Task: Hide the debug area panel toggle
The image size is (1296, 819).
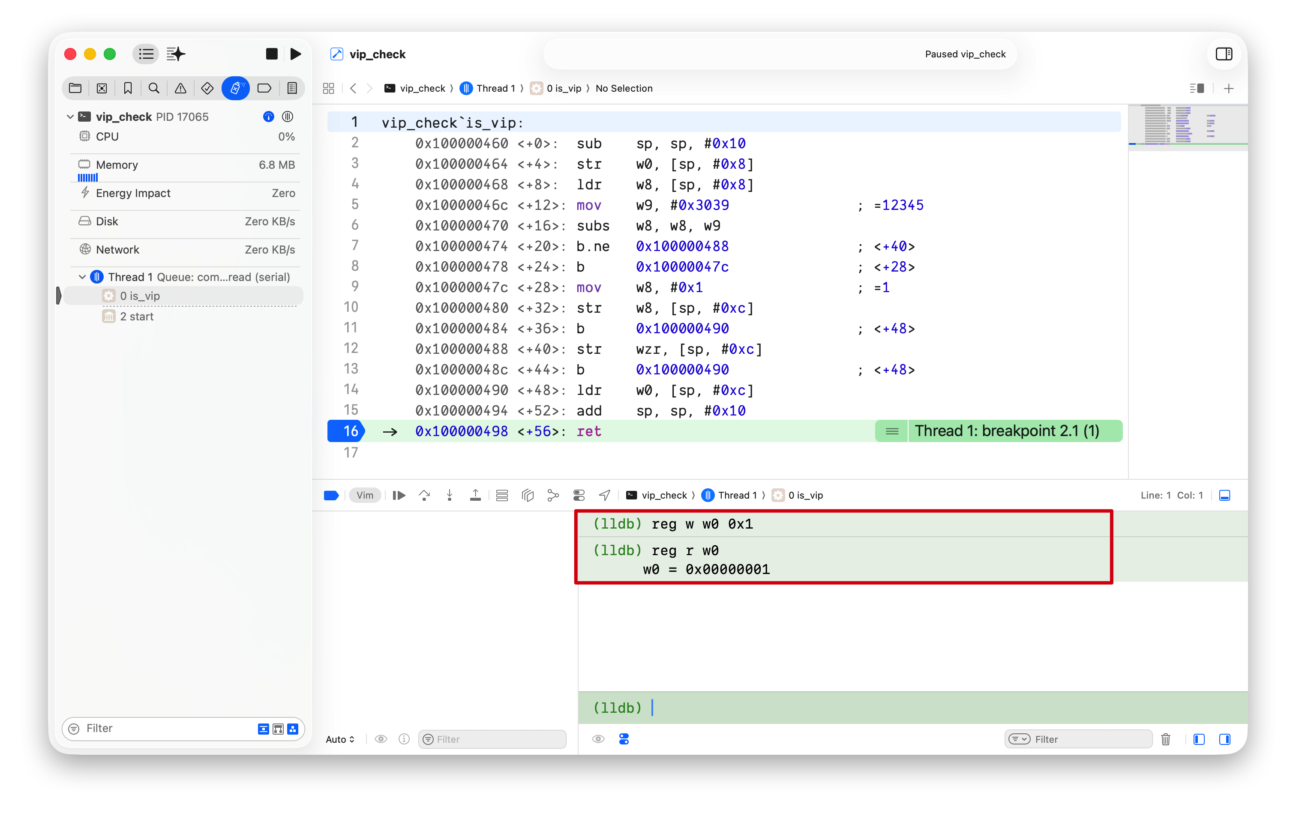Action: pos(1224,495)
